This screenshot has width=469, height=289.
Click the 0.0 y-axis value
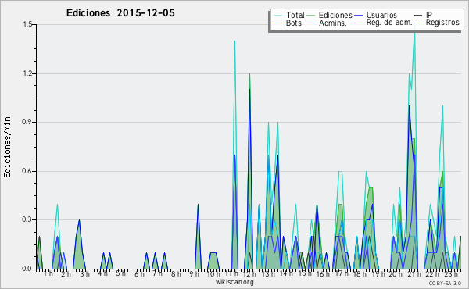27,269
